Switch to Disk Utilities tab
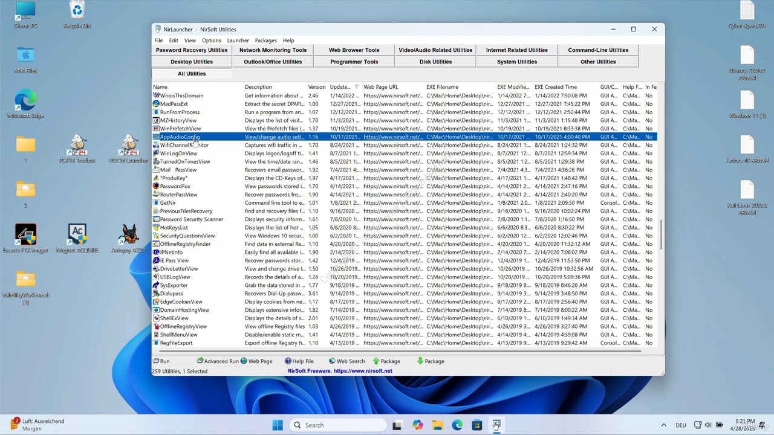Image resolution: width=774 pixels, height=435 pixels. (x=435, y=62)
